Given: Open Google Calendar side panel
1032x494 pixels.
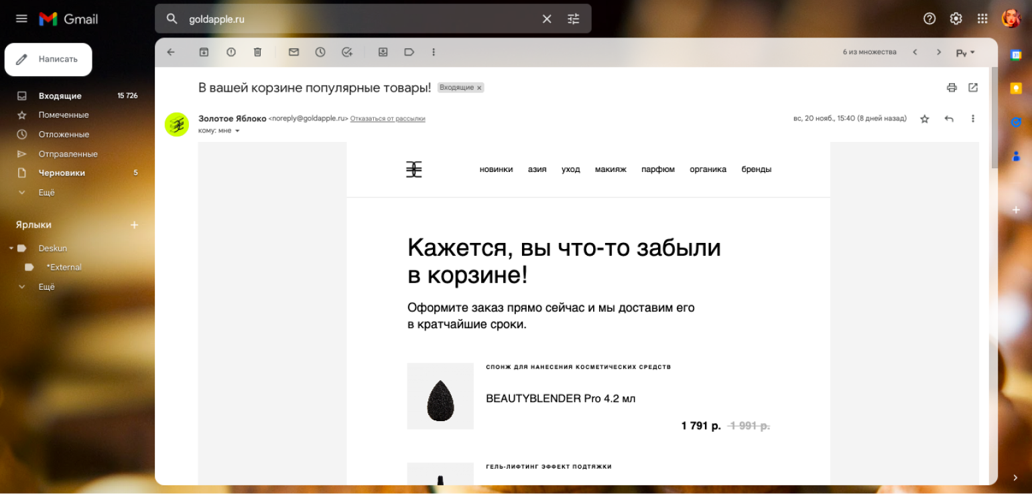Looking at the screenshot, I should tap(1016, 55).
